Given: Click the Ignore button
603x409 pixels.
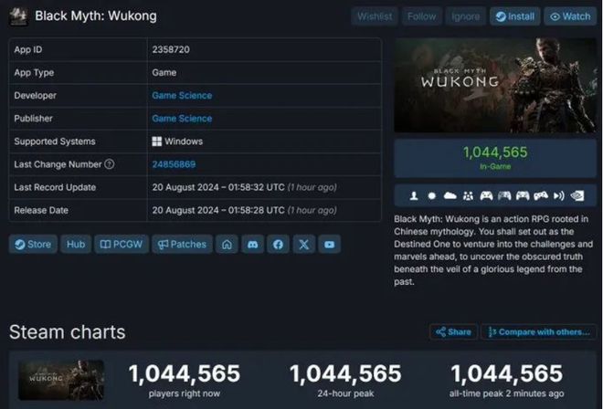Looking at the screenshot, I should pos(466,16).
